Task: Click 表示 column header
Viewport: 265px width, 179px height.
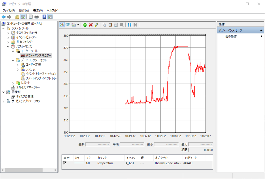Action: coord(68,158)
